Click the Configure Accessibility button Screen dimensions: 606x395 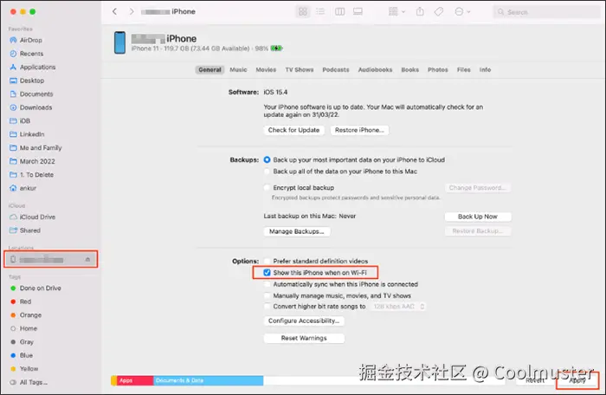304,321
